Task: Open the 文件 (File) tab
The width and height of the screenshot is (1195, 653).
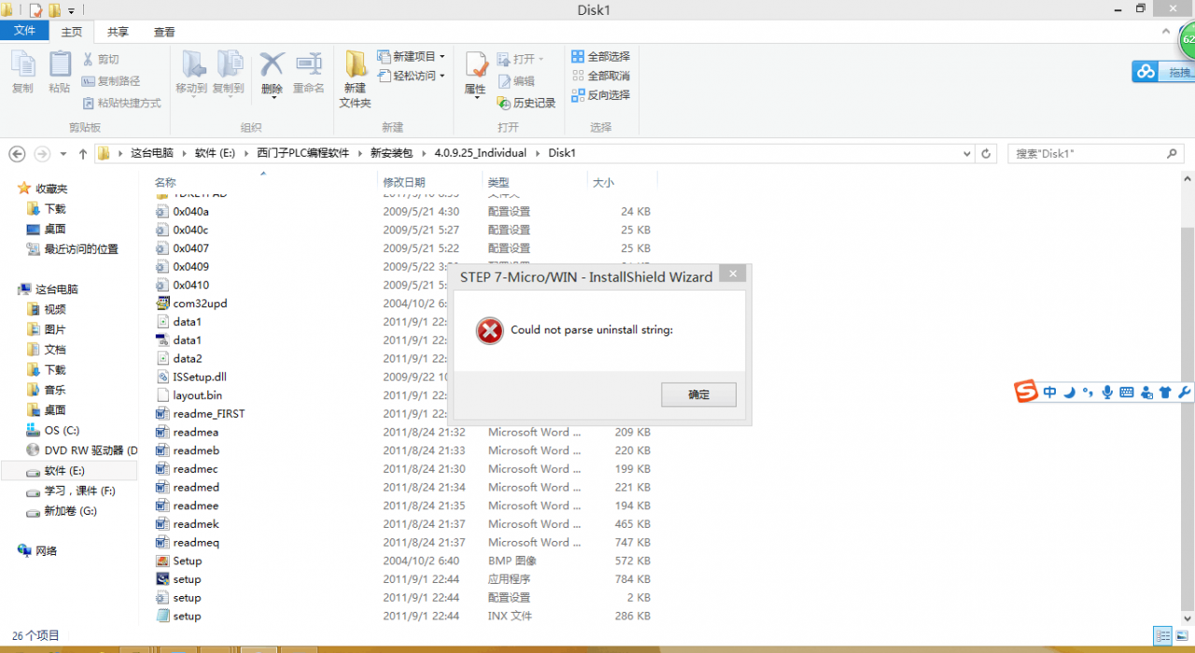Action: 24,31
